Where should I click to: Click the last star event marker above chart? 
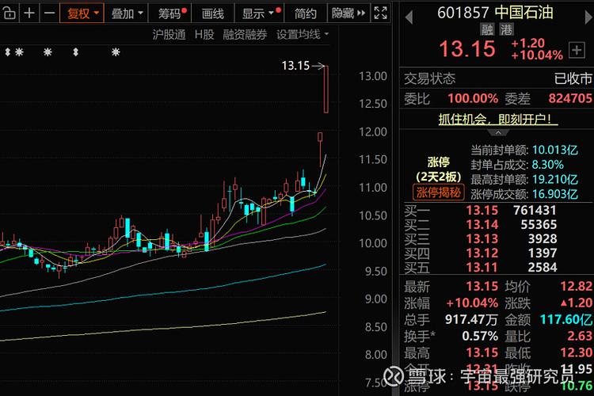[x=116, y=52]
